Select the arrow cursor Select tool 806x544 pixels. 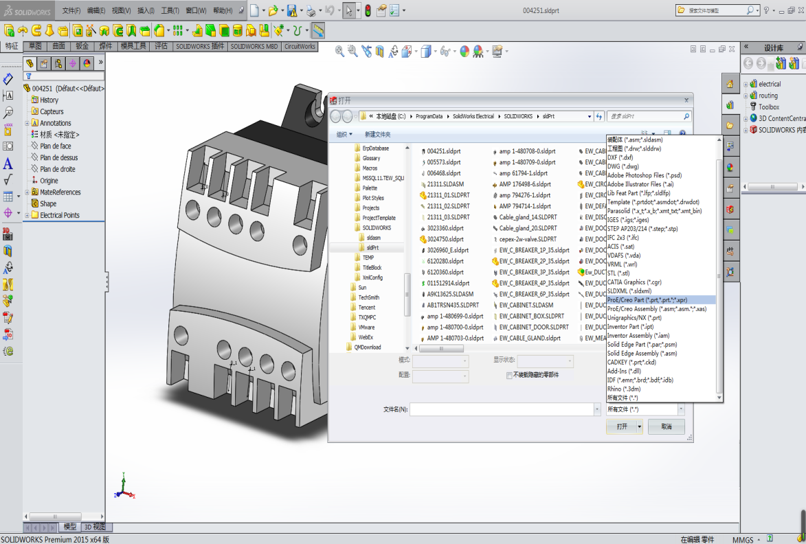coord(349,10)
